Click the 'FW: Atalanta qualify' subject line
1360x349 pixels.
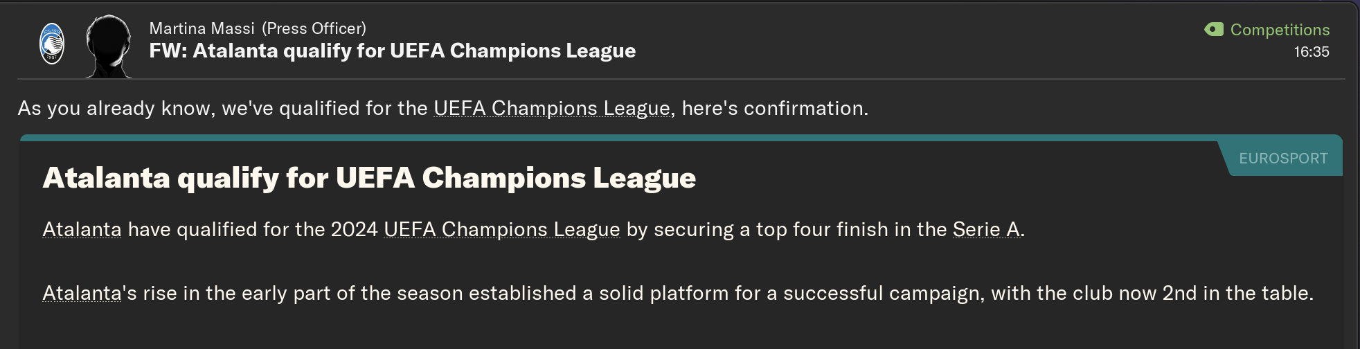392,51
